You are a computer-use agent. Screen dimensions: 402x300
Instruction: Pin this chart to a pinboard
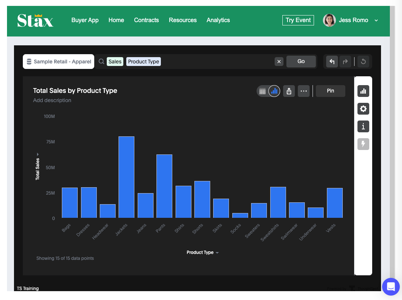point(330,91)
